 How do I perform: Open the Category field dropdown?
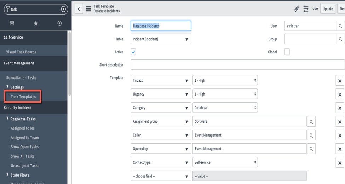pos(161,108)
